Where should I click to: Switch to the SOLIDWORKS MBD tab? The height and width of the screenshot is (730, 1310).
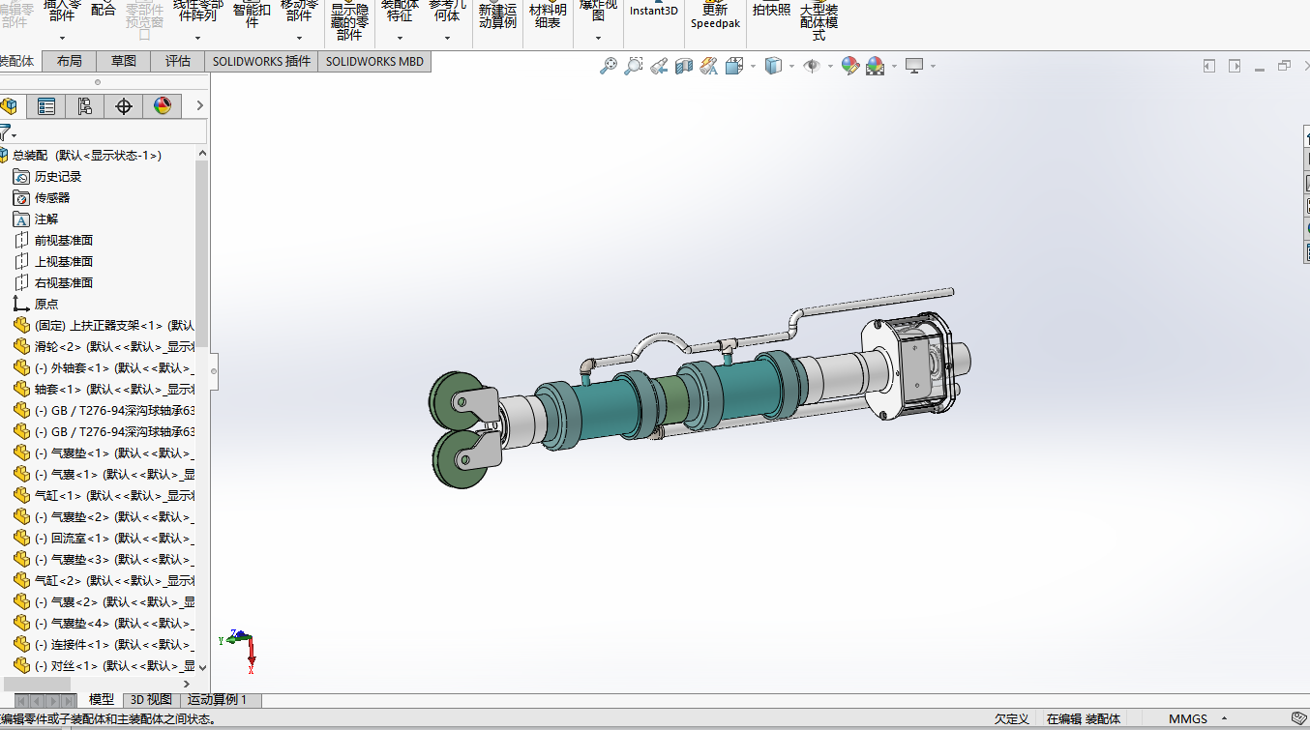click(x=374, y=61)
